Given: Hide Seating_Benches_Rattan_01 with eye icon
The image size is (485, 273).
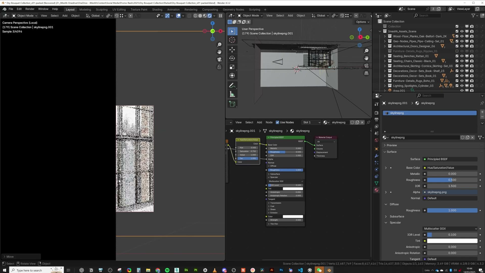Looking at the screenshot, I should pos(462,56).
